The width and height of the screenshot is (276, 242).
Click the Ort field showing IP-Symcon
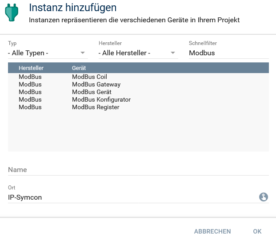pyautogui.click(x=129, y=197)
